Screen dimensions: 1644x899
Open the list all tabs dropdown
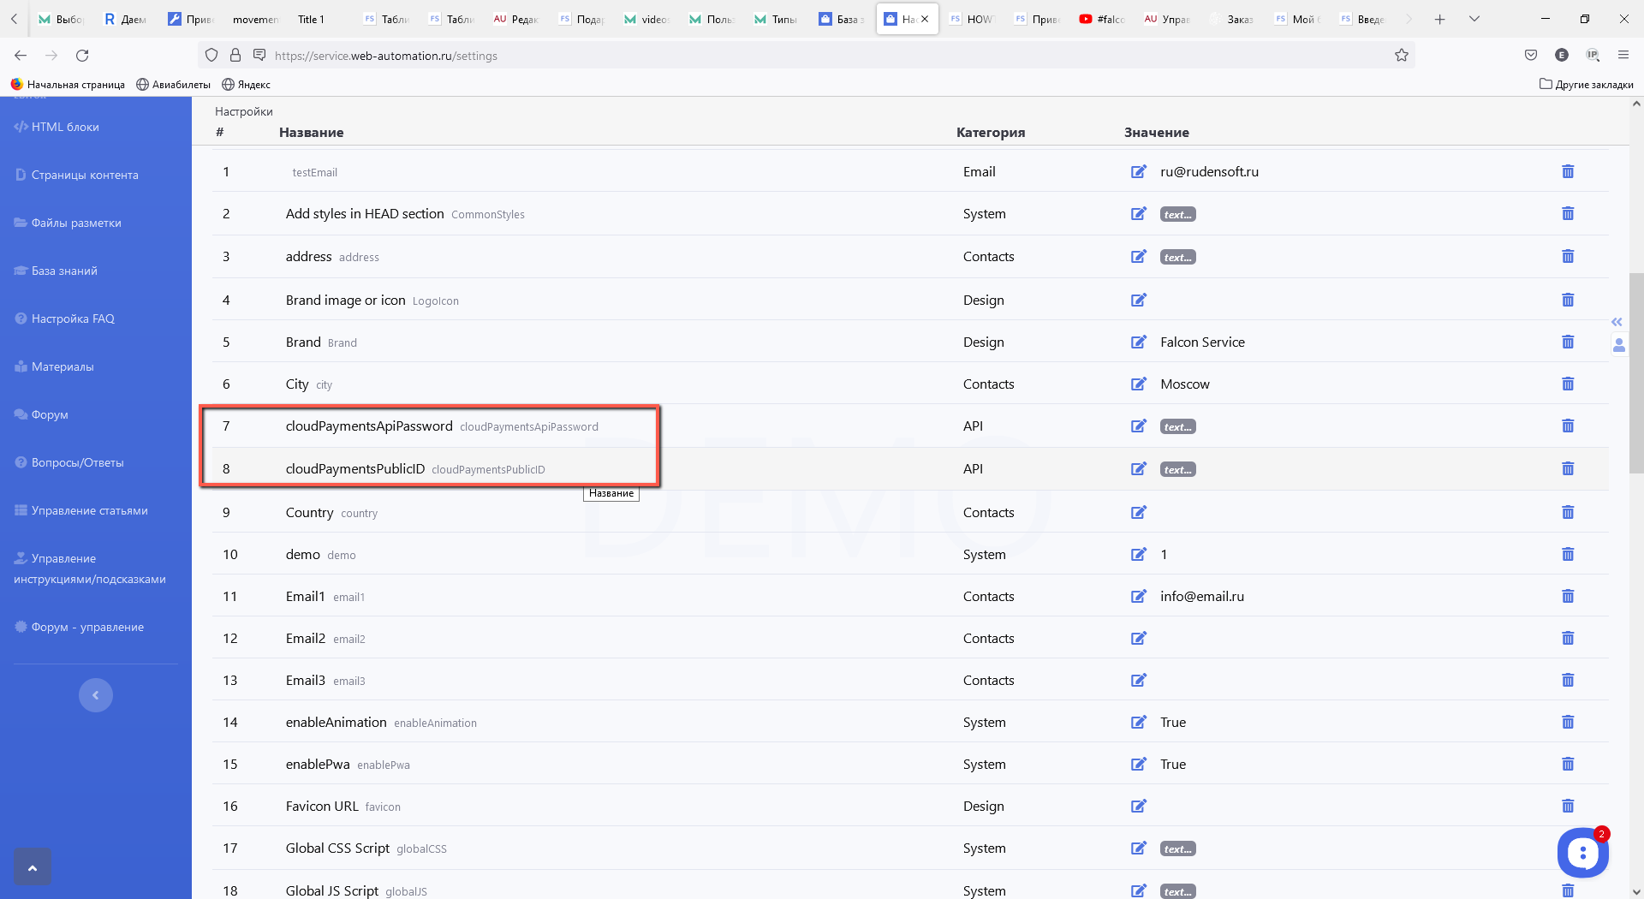(1474, 19)
